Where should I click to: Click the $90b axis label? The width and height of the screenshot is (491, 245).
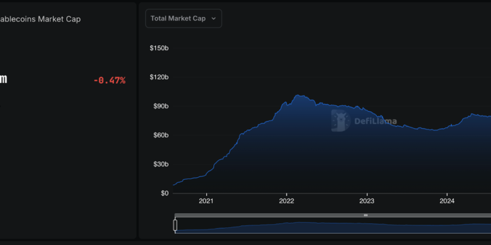pos(160,106)
